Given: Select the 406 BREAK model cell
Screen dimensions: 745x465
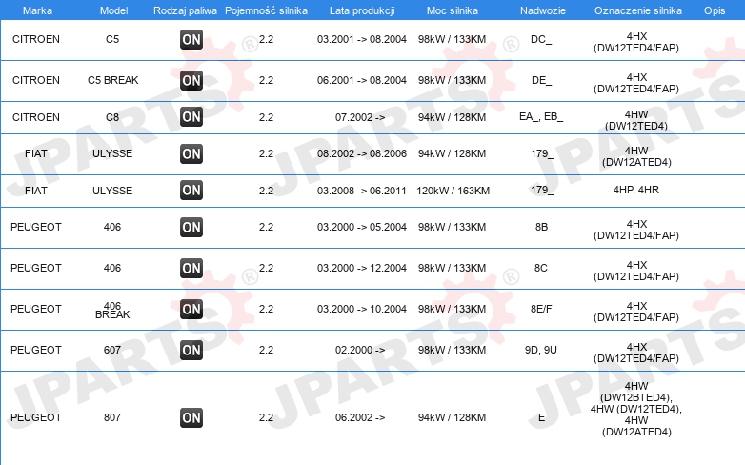Looking at the screenshot, I should 112,310.
